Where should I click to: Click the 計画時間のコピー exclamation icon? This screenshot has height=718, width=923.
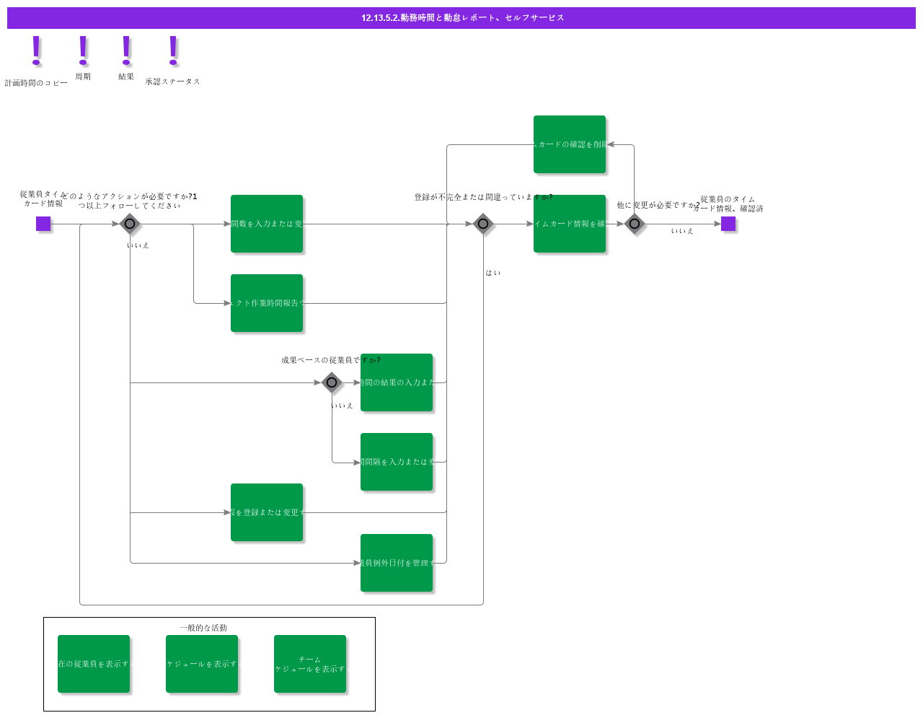click(36, 51)
